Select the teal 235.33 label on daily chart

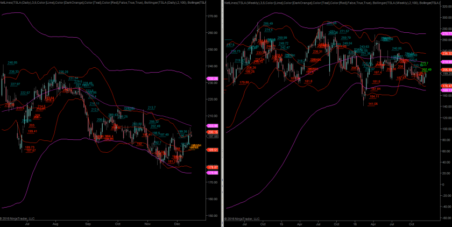point(14,72)
